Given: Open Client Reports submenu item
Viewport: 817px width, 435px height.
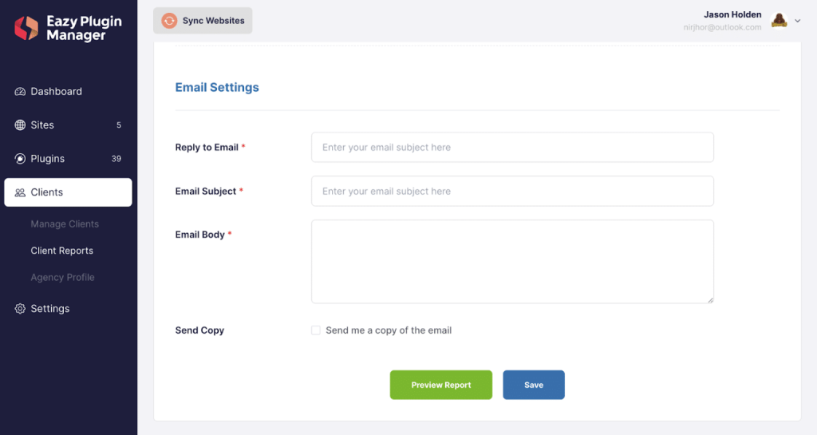Looking at the screenshot, I should [62, 251].
